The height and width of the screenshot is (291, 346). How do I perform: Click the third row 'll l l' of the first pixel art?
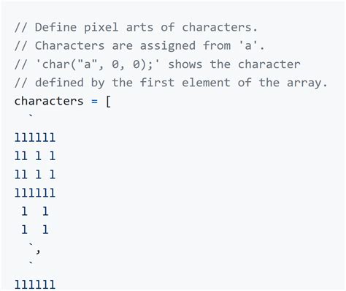[x=35, y=175]
